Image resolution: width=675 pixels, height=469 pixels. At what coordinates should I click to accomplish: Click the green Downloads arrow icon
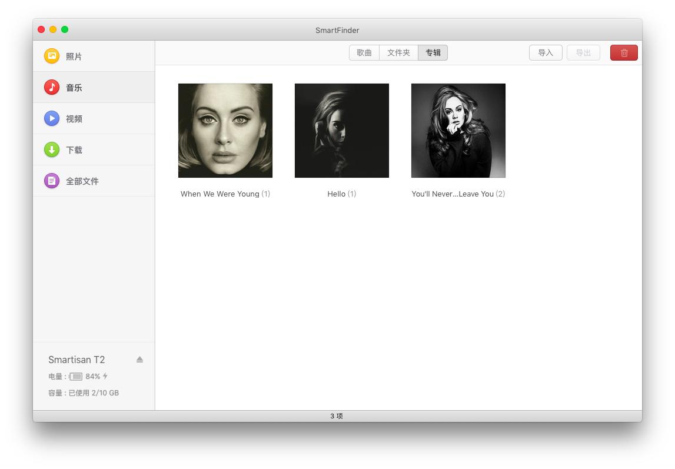(52, 149)
